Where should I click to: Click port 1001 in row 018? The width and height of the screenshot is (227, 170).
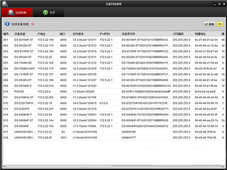point(64,138)
